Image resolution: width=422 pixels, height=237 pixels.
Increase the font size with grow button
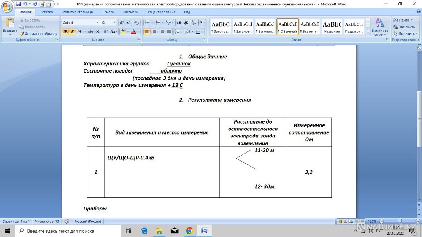(x=122, y=23)
